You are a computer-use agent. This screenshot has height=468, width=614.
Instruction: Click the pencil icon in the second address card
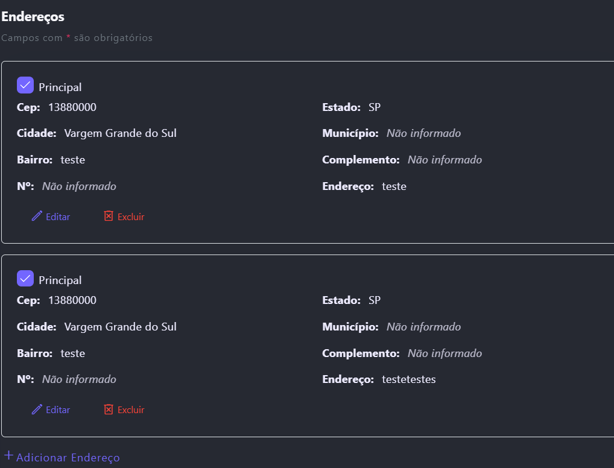(x=37, y=409)
